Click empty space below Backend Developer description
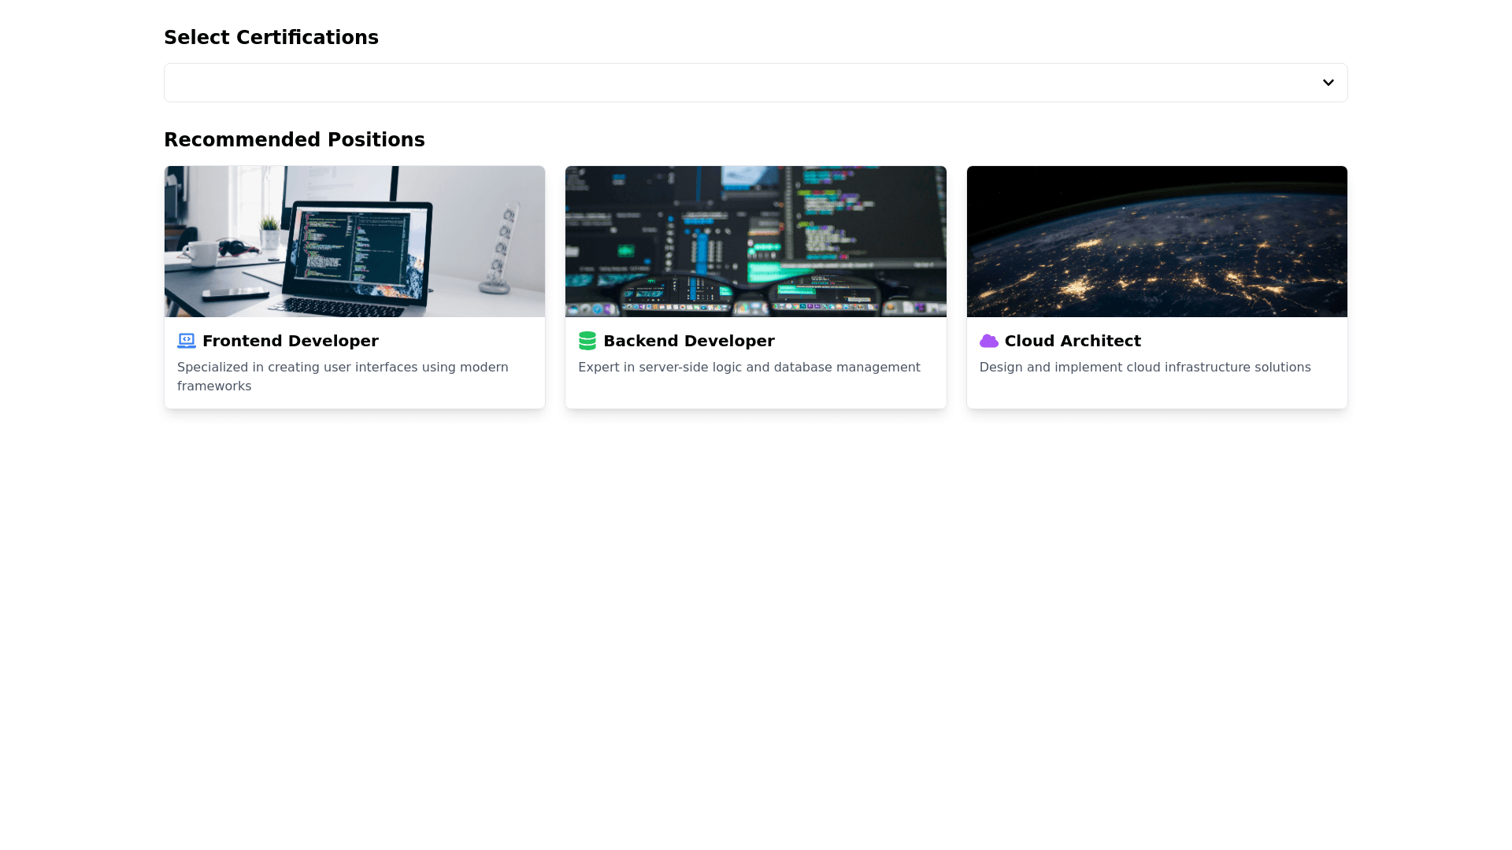Viewport: 1512px width, 850px height. tap(755, 393)
